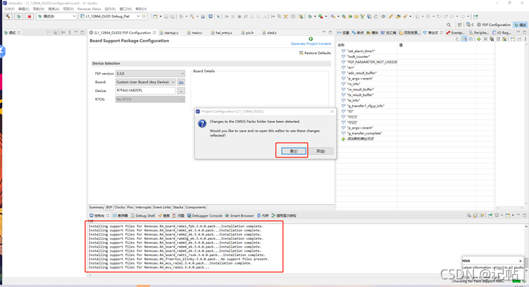Open the IO Reg... view tab

tap(502, 32)
